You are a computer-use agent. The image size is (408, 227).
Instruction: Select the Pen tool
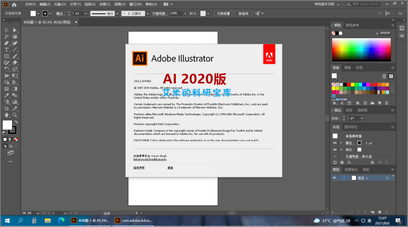click(x=6, y=43)
